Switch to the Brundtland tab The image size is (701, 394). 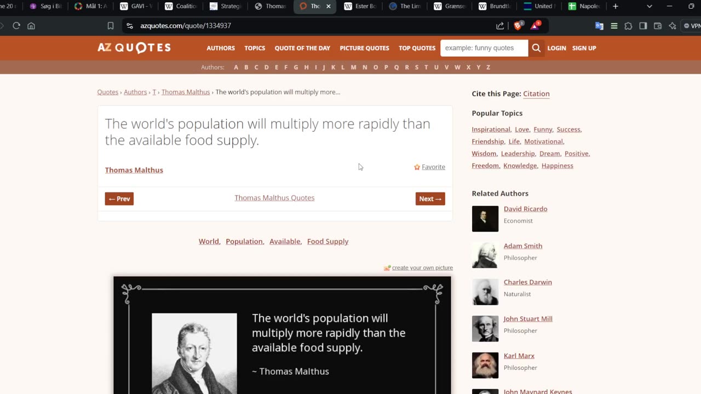point(496,7)
